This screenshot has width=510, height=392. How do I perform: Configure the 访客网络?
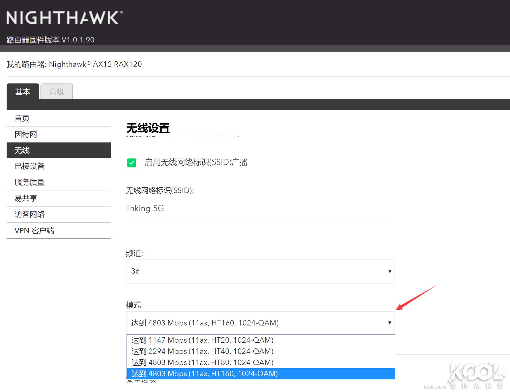click(30, 214)
